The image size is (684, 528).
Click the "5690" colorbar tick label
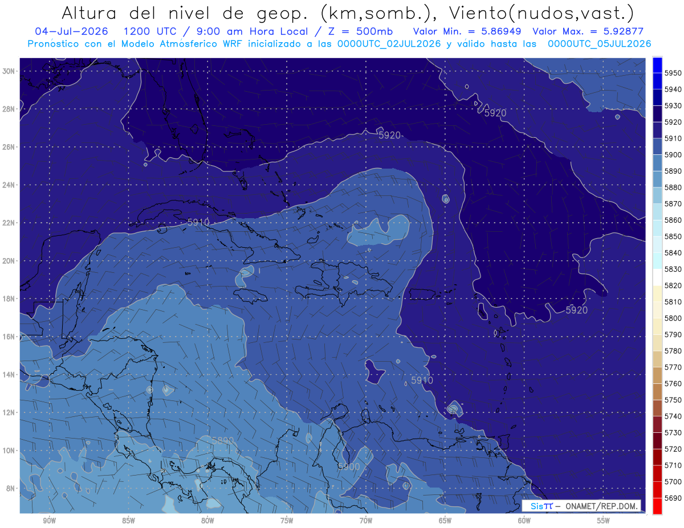[673, 498]
